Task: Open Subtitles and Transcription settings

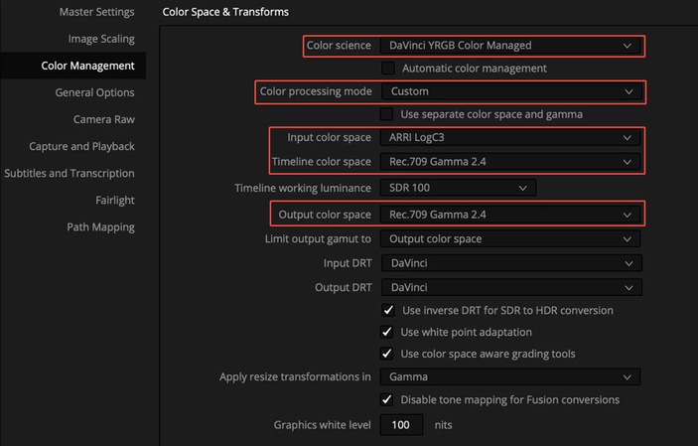Action: (69, 173)
